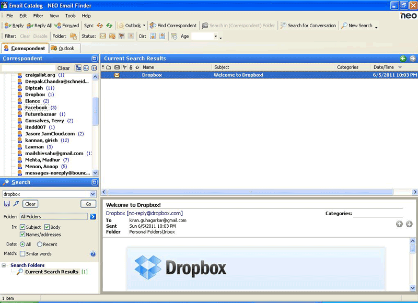Select Dropbox in the correspondent list
The image size is (418, 303).
click(x=35, y=95)
